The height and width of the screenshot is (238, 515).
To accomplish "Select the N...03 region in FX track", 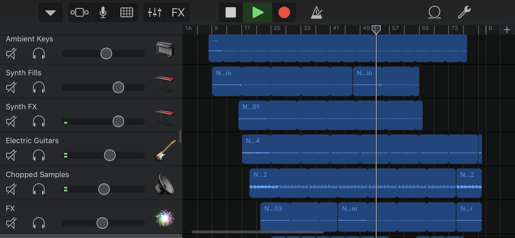I will [x=299, y=217].
